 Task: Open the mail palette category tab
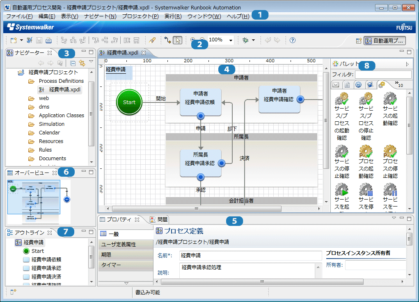(336, 85)
